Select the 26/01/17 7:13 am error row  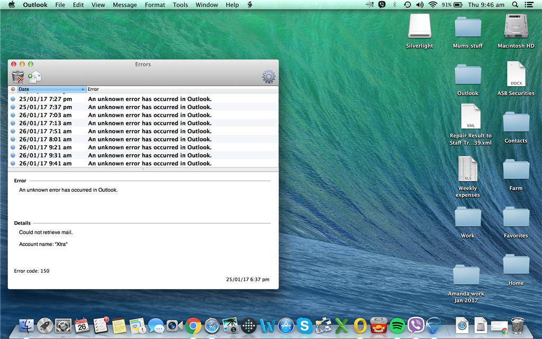point(143,123)
